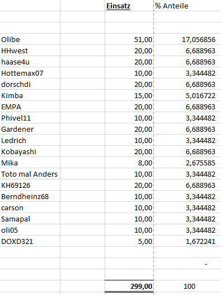This screenshot has height=295, width=221.
Task: Select the 1,672241 percentage cell
Action: [x=187, y=241]
